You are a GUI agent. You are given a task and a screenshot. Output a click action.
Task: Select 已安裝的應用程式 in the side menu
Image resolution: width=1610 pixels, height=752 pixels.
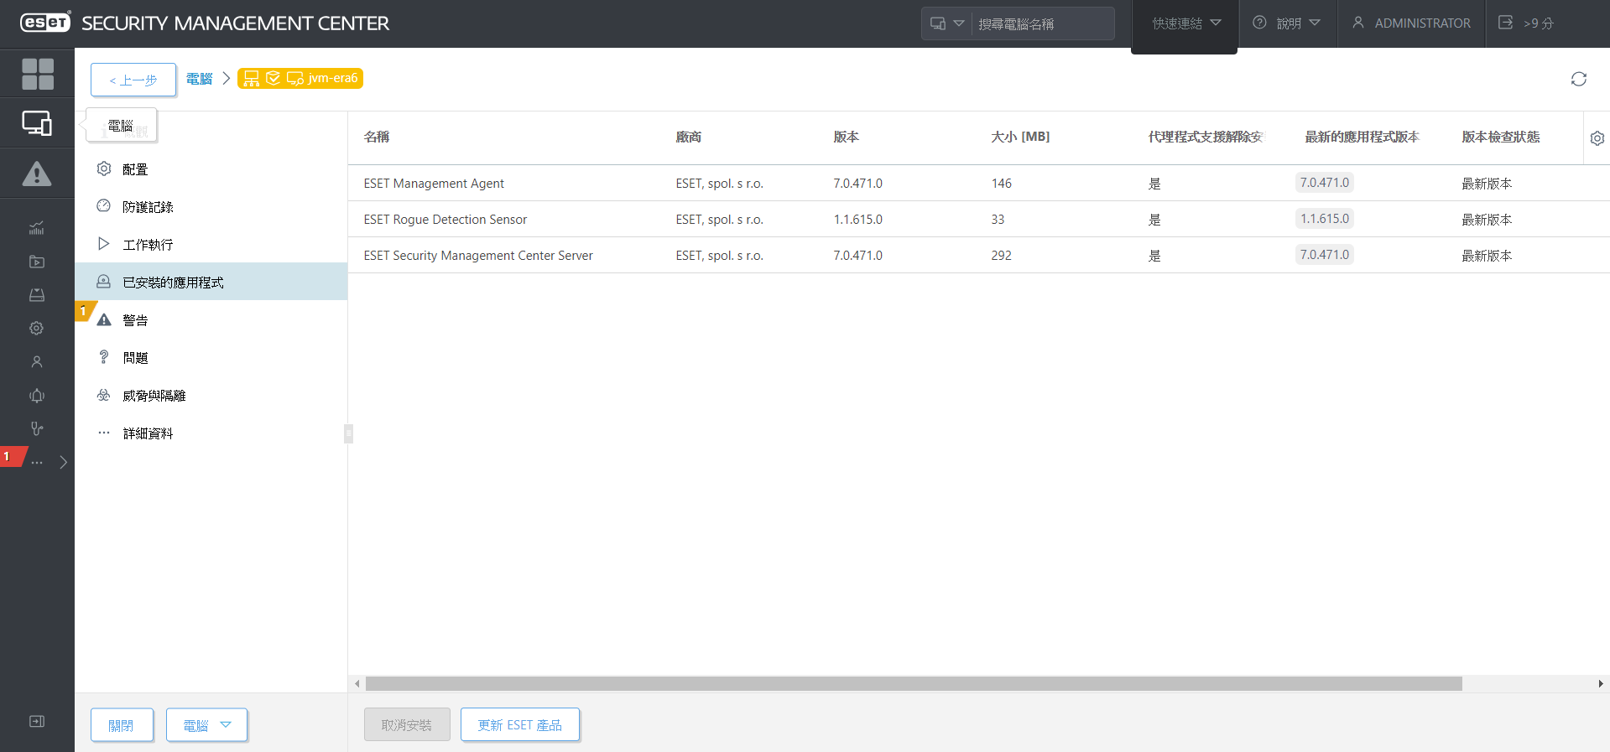pyautogui.click(x=211, y=282)
